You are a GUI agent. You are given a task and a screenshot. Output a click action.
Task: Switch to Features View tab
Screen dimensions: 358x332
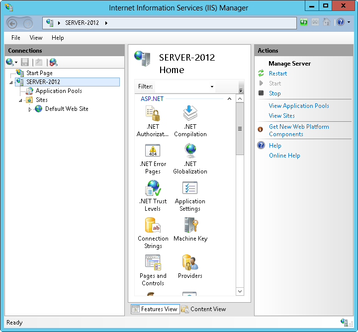tap(155, 309)
